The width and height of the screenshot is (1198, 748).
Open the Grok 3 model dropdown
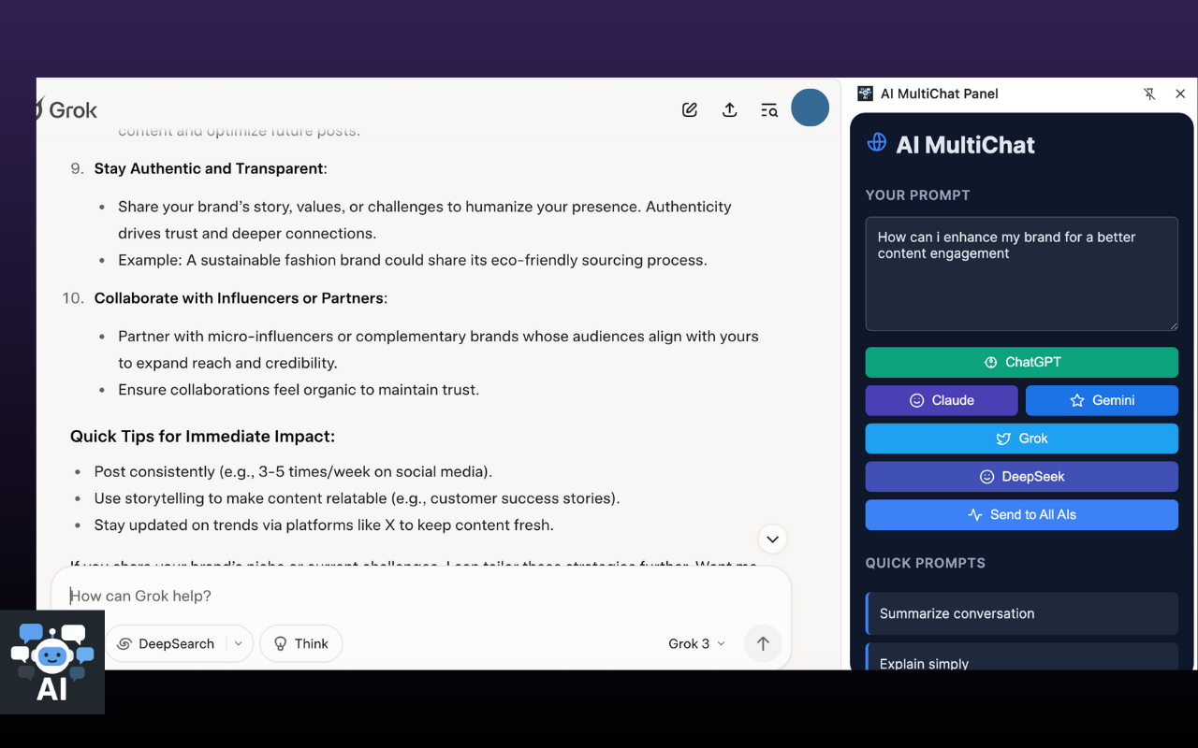[696, 643]
